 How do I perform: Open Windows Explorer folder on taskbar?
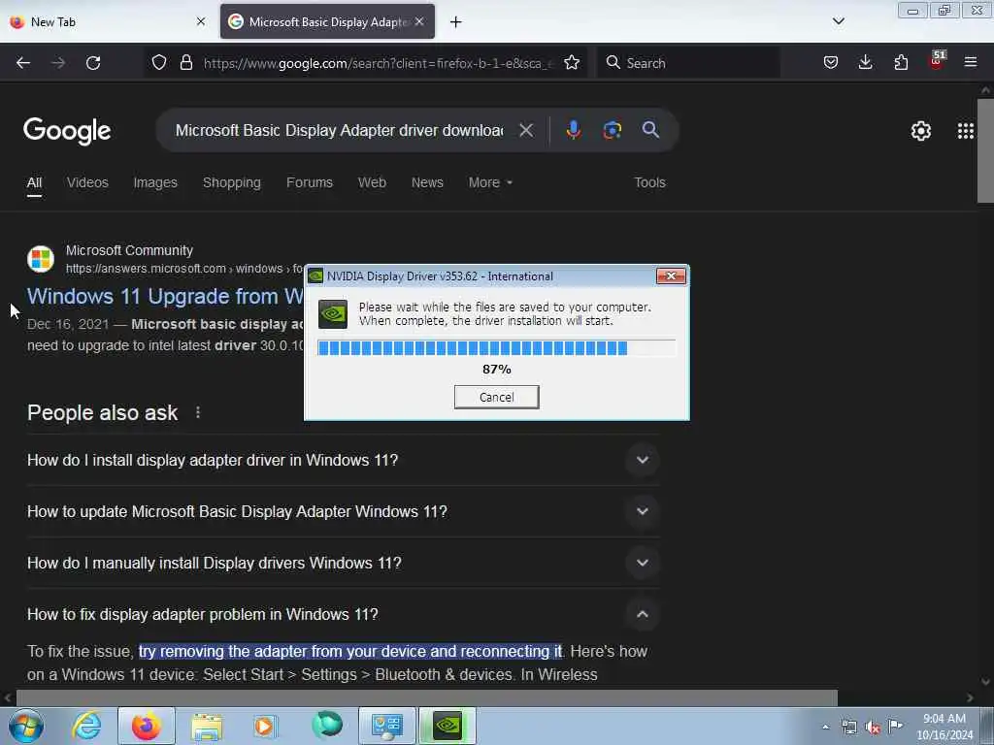[x=207, y=726]
